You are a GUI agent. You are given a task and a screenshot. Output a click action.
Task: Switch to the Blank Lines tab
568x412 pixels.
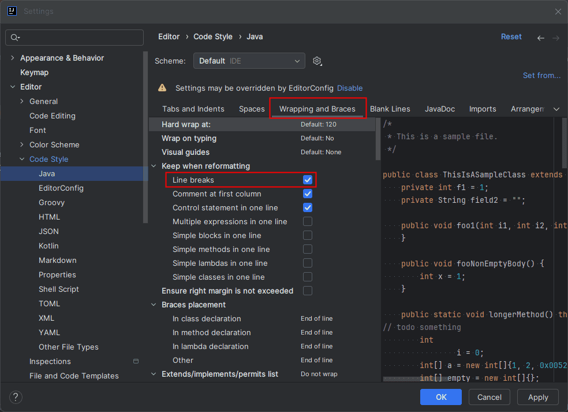tap(390, 109)
